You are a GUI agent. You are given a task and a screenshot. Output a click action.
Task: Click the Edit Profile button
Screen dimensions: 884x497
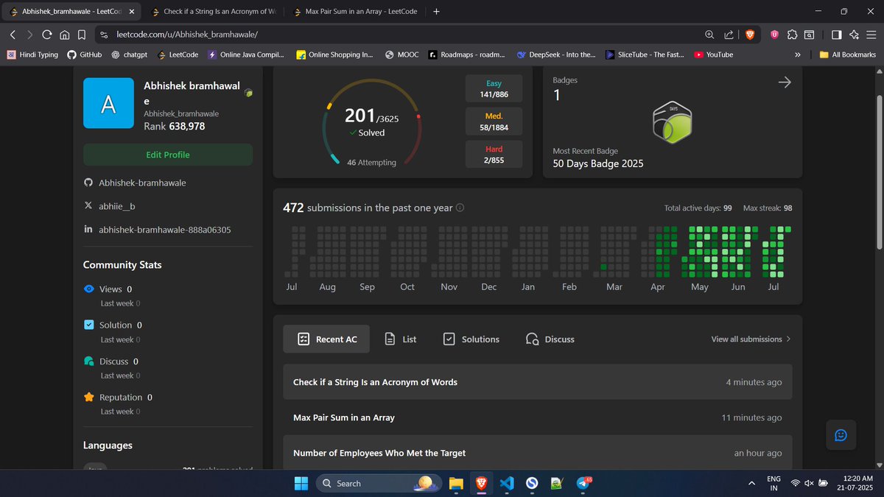(x=168, y=155)
